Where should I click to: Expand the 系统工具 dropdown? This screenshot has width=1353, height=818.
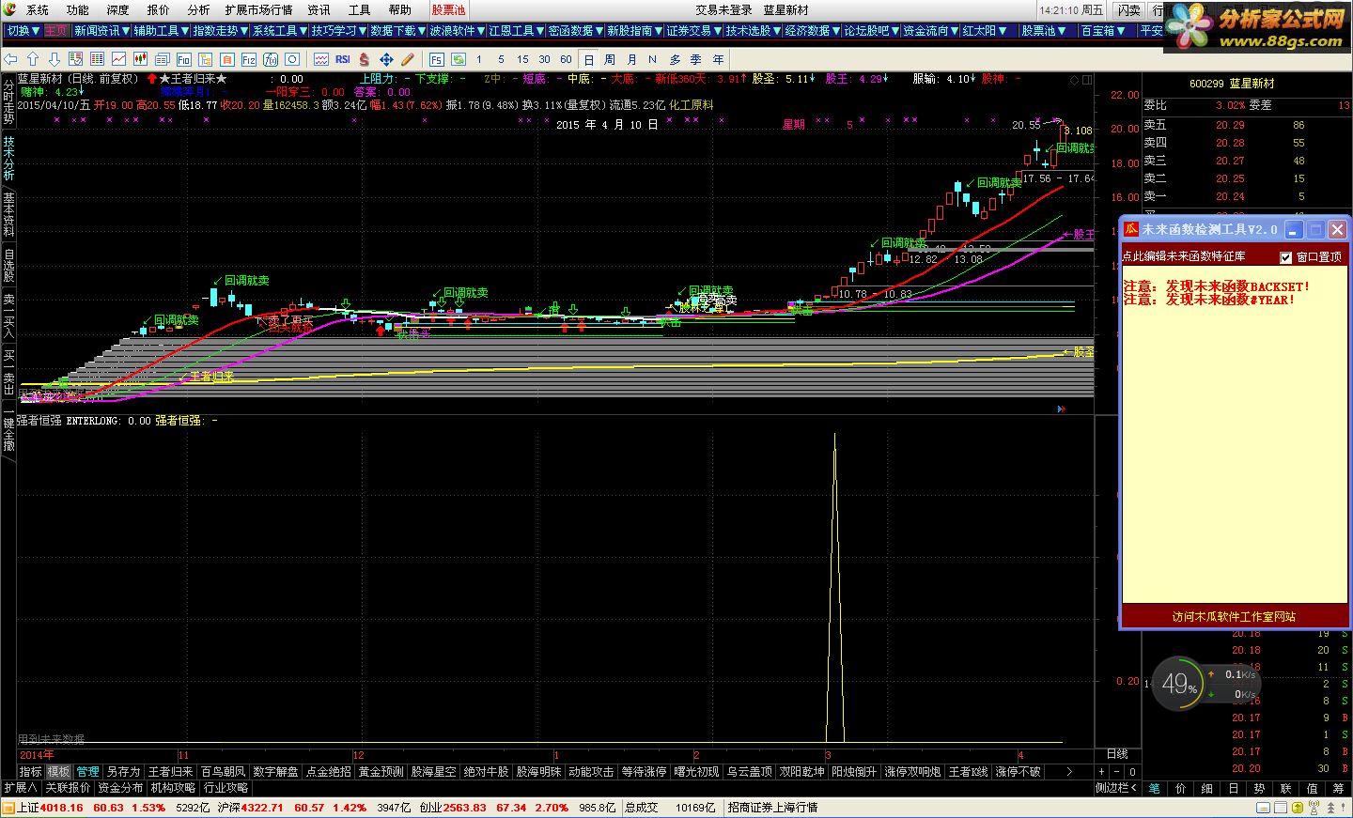(x=281, y=31)
